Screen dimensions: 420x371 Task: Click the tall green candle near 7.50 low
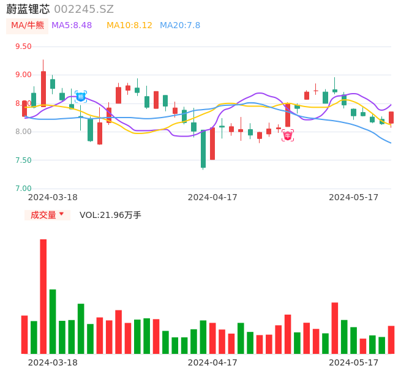203,149
